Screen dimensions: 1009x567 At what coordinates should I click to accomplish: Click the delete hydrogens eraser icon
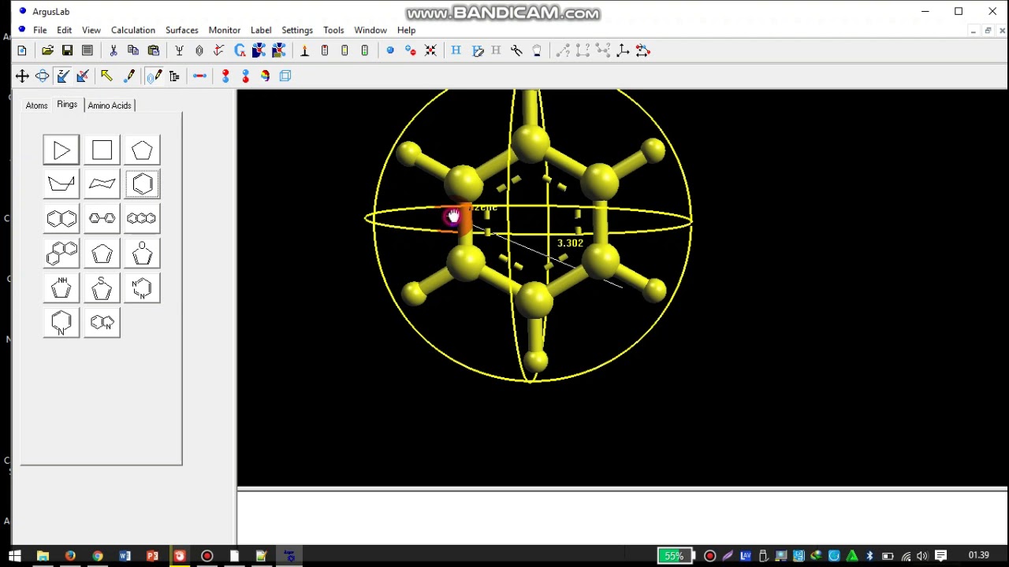point(478,50)
